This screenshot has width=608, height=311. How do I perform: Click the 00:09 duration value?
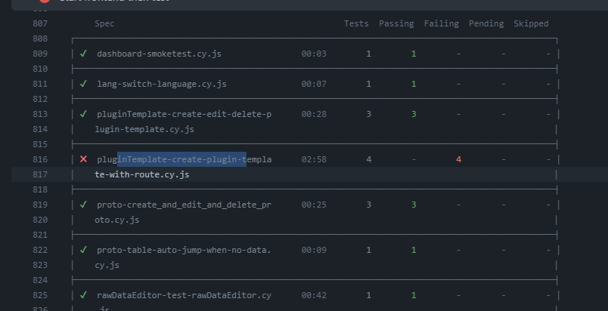314,250
